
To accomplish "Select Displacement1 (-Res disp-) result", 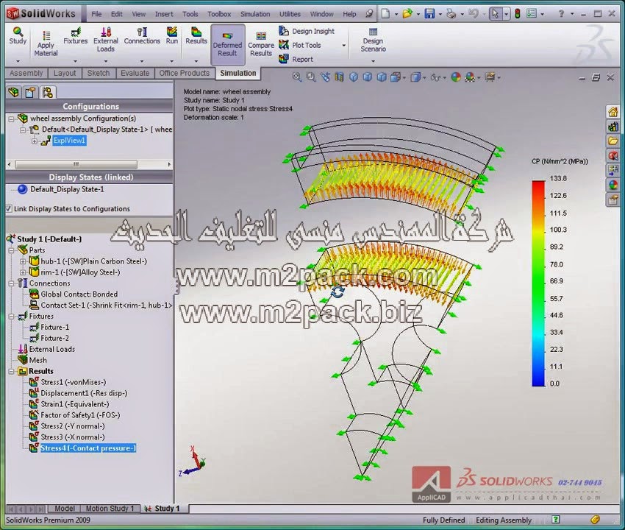I will pos(84,393).
